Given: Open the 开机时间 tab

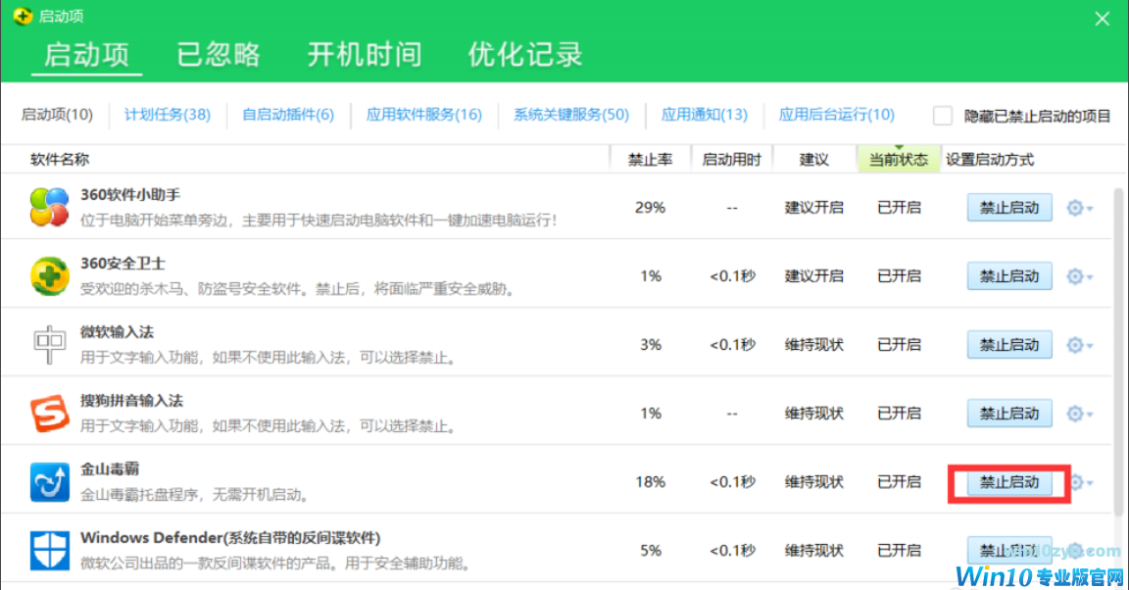Looking at the screenshot, I should pos(365,53).
